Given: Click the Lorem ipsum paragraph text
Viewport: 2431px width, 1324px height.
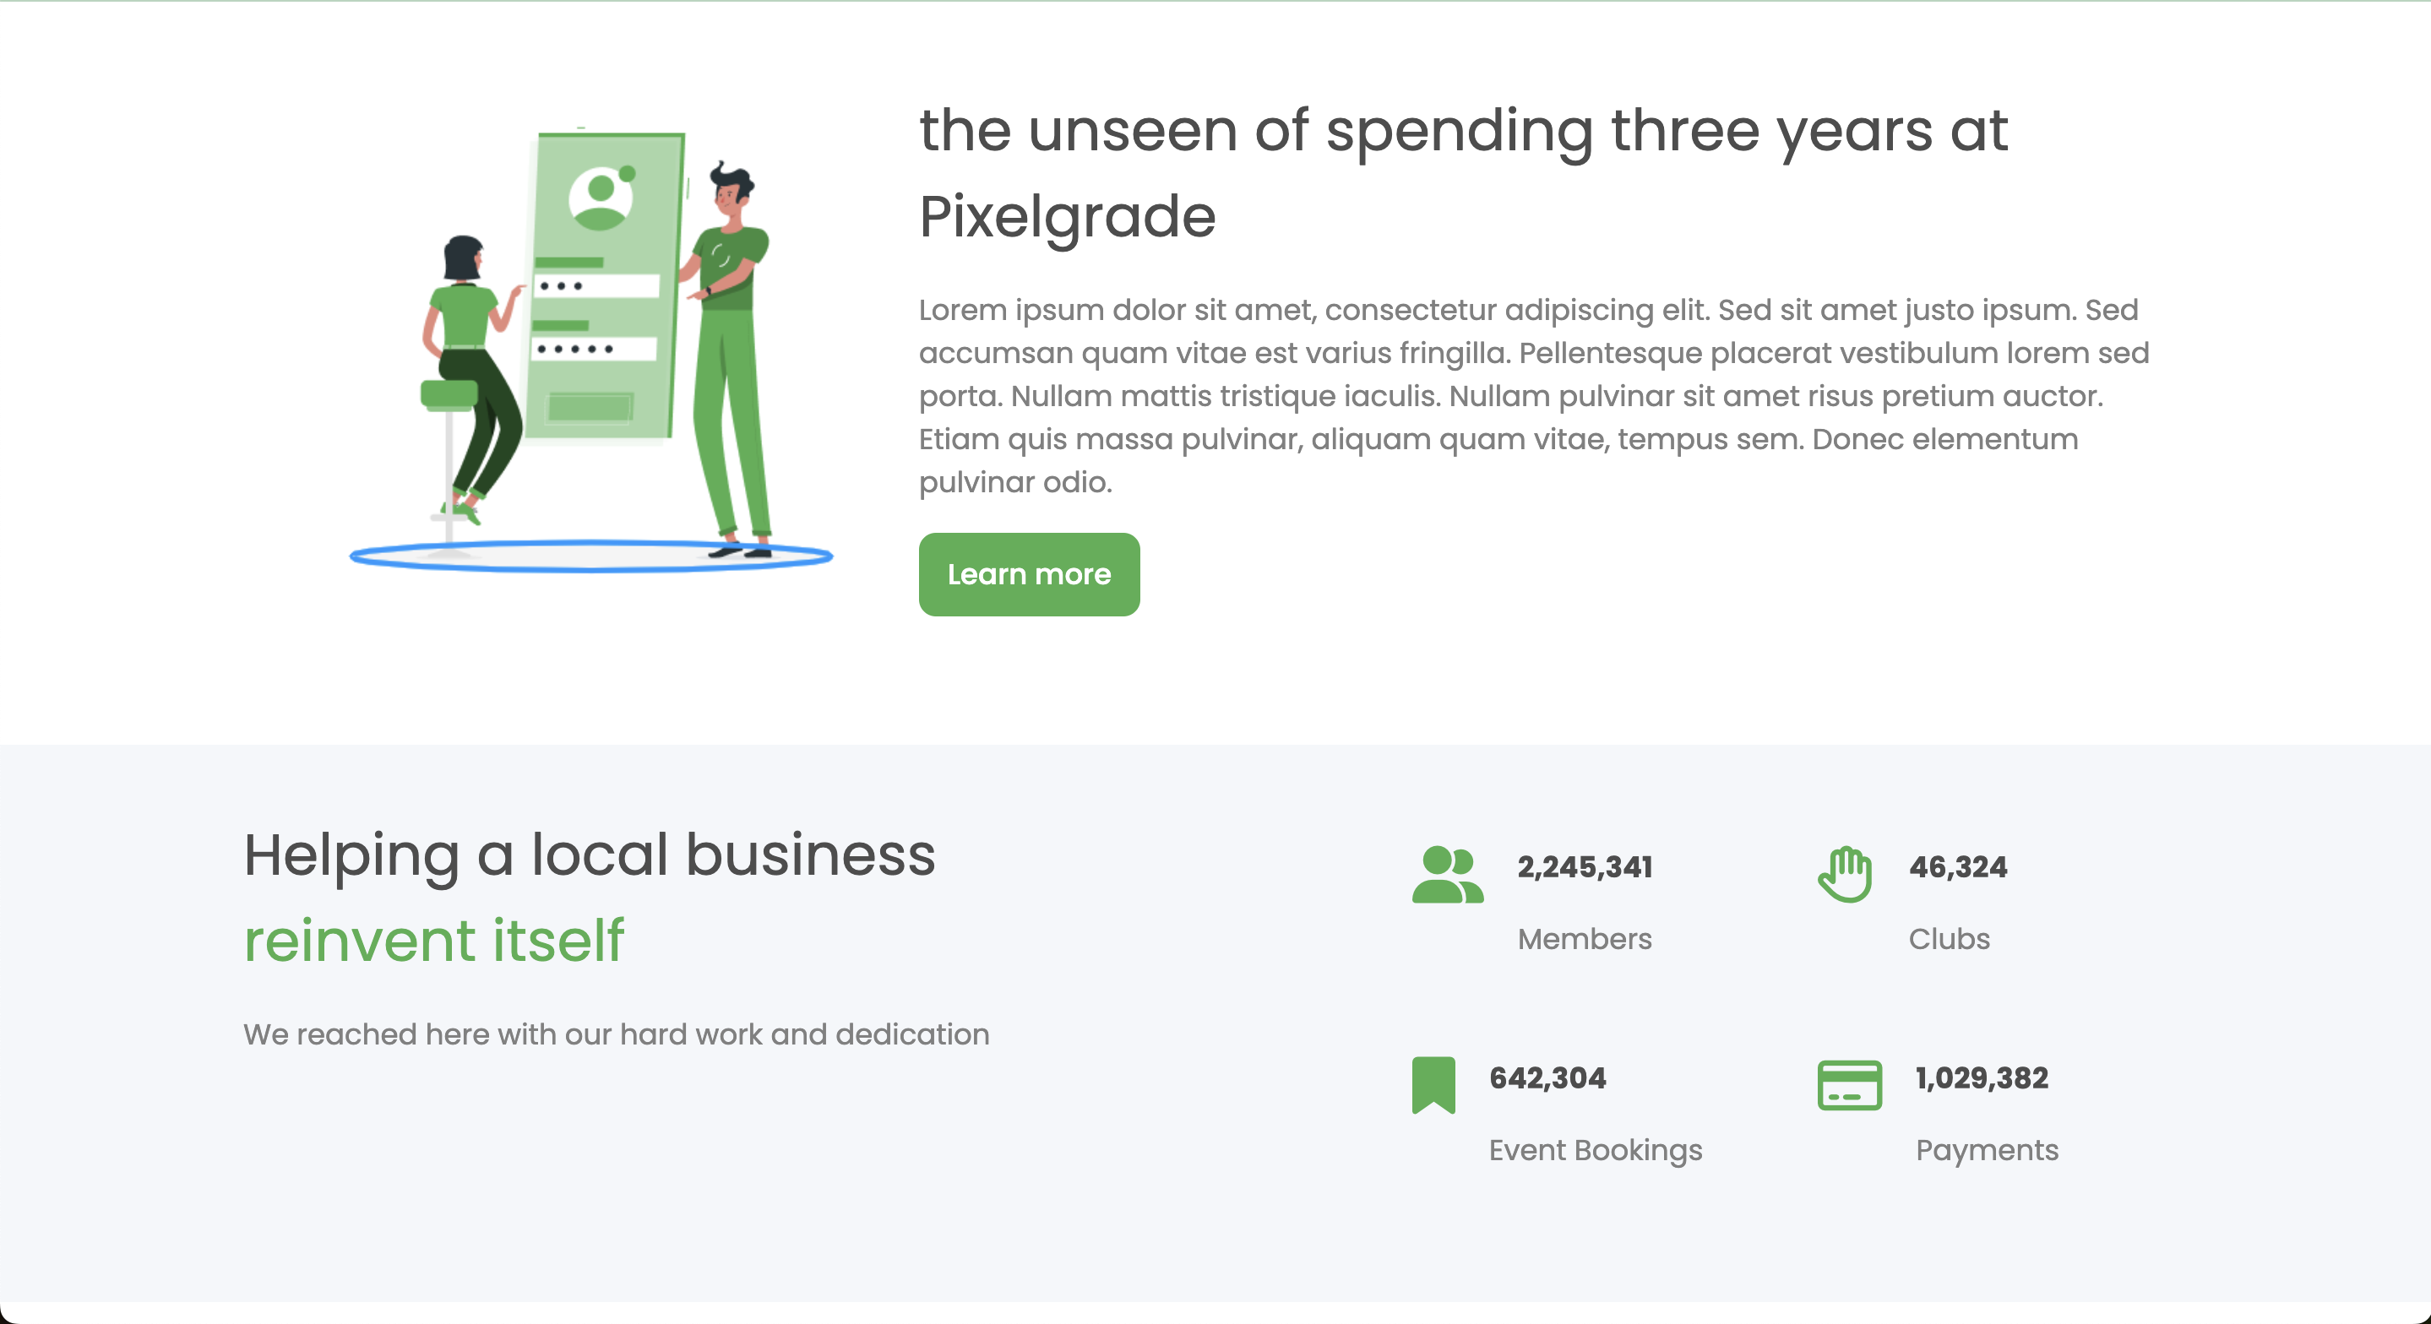Looking at the screenshot, I should click(x=1534, y=395).
